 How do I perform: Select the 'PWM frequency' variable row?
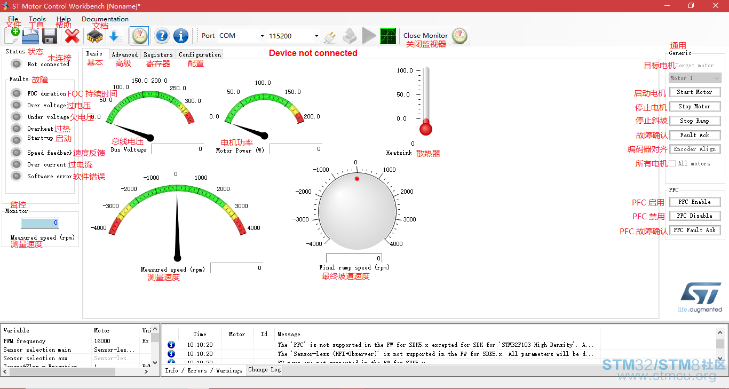[x=76, y=341]
